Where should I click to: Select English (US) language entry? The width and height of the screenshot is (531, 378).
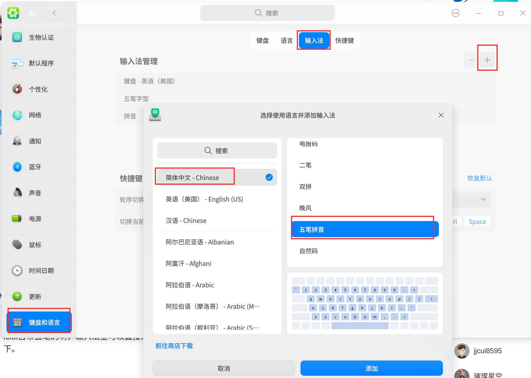pos(204,199)
